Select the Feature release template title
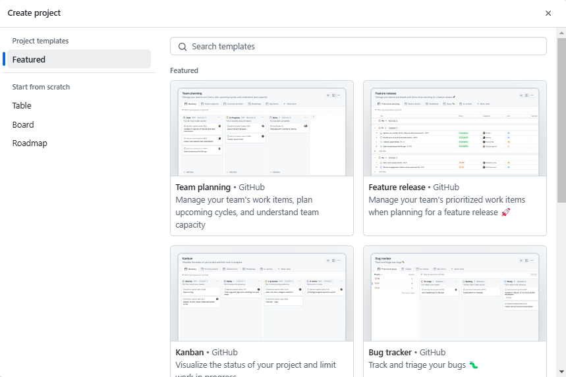 [397, 188]
